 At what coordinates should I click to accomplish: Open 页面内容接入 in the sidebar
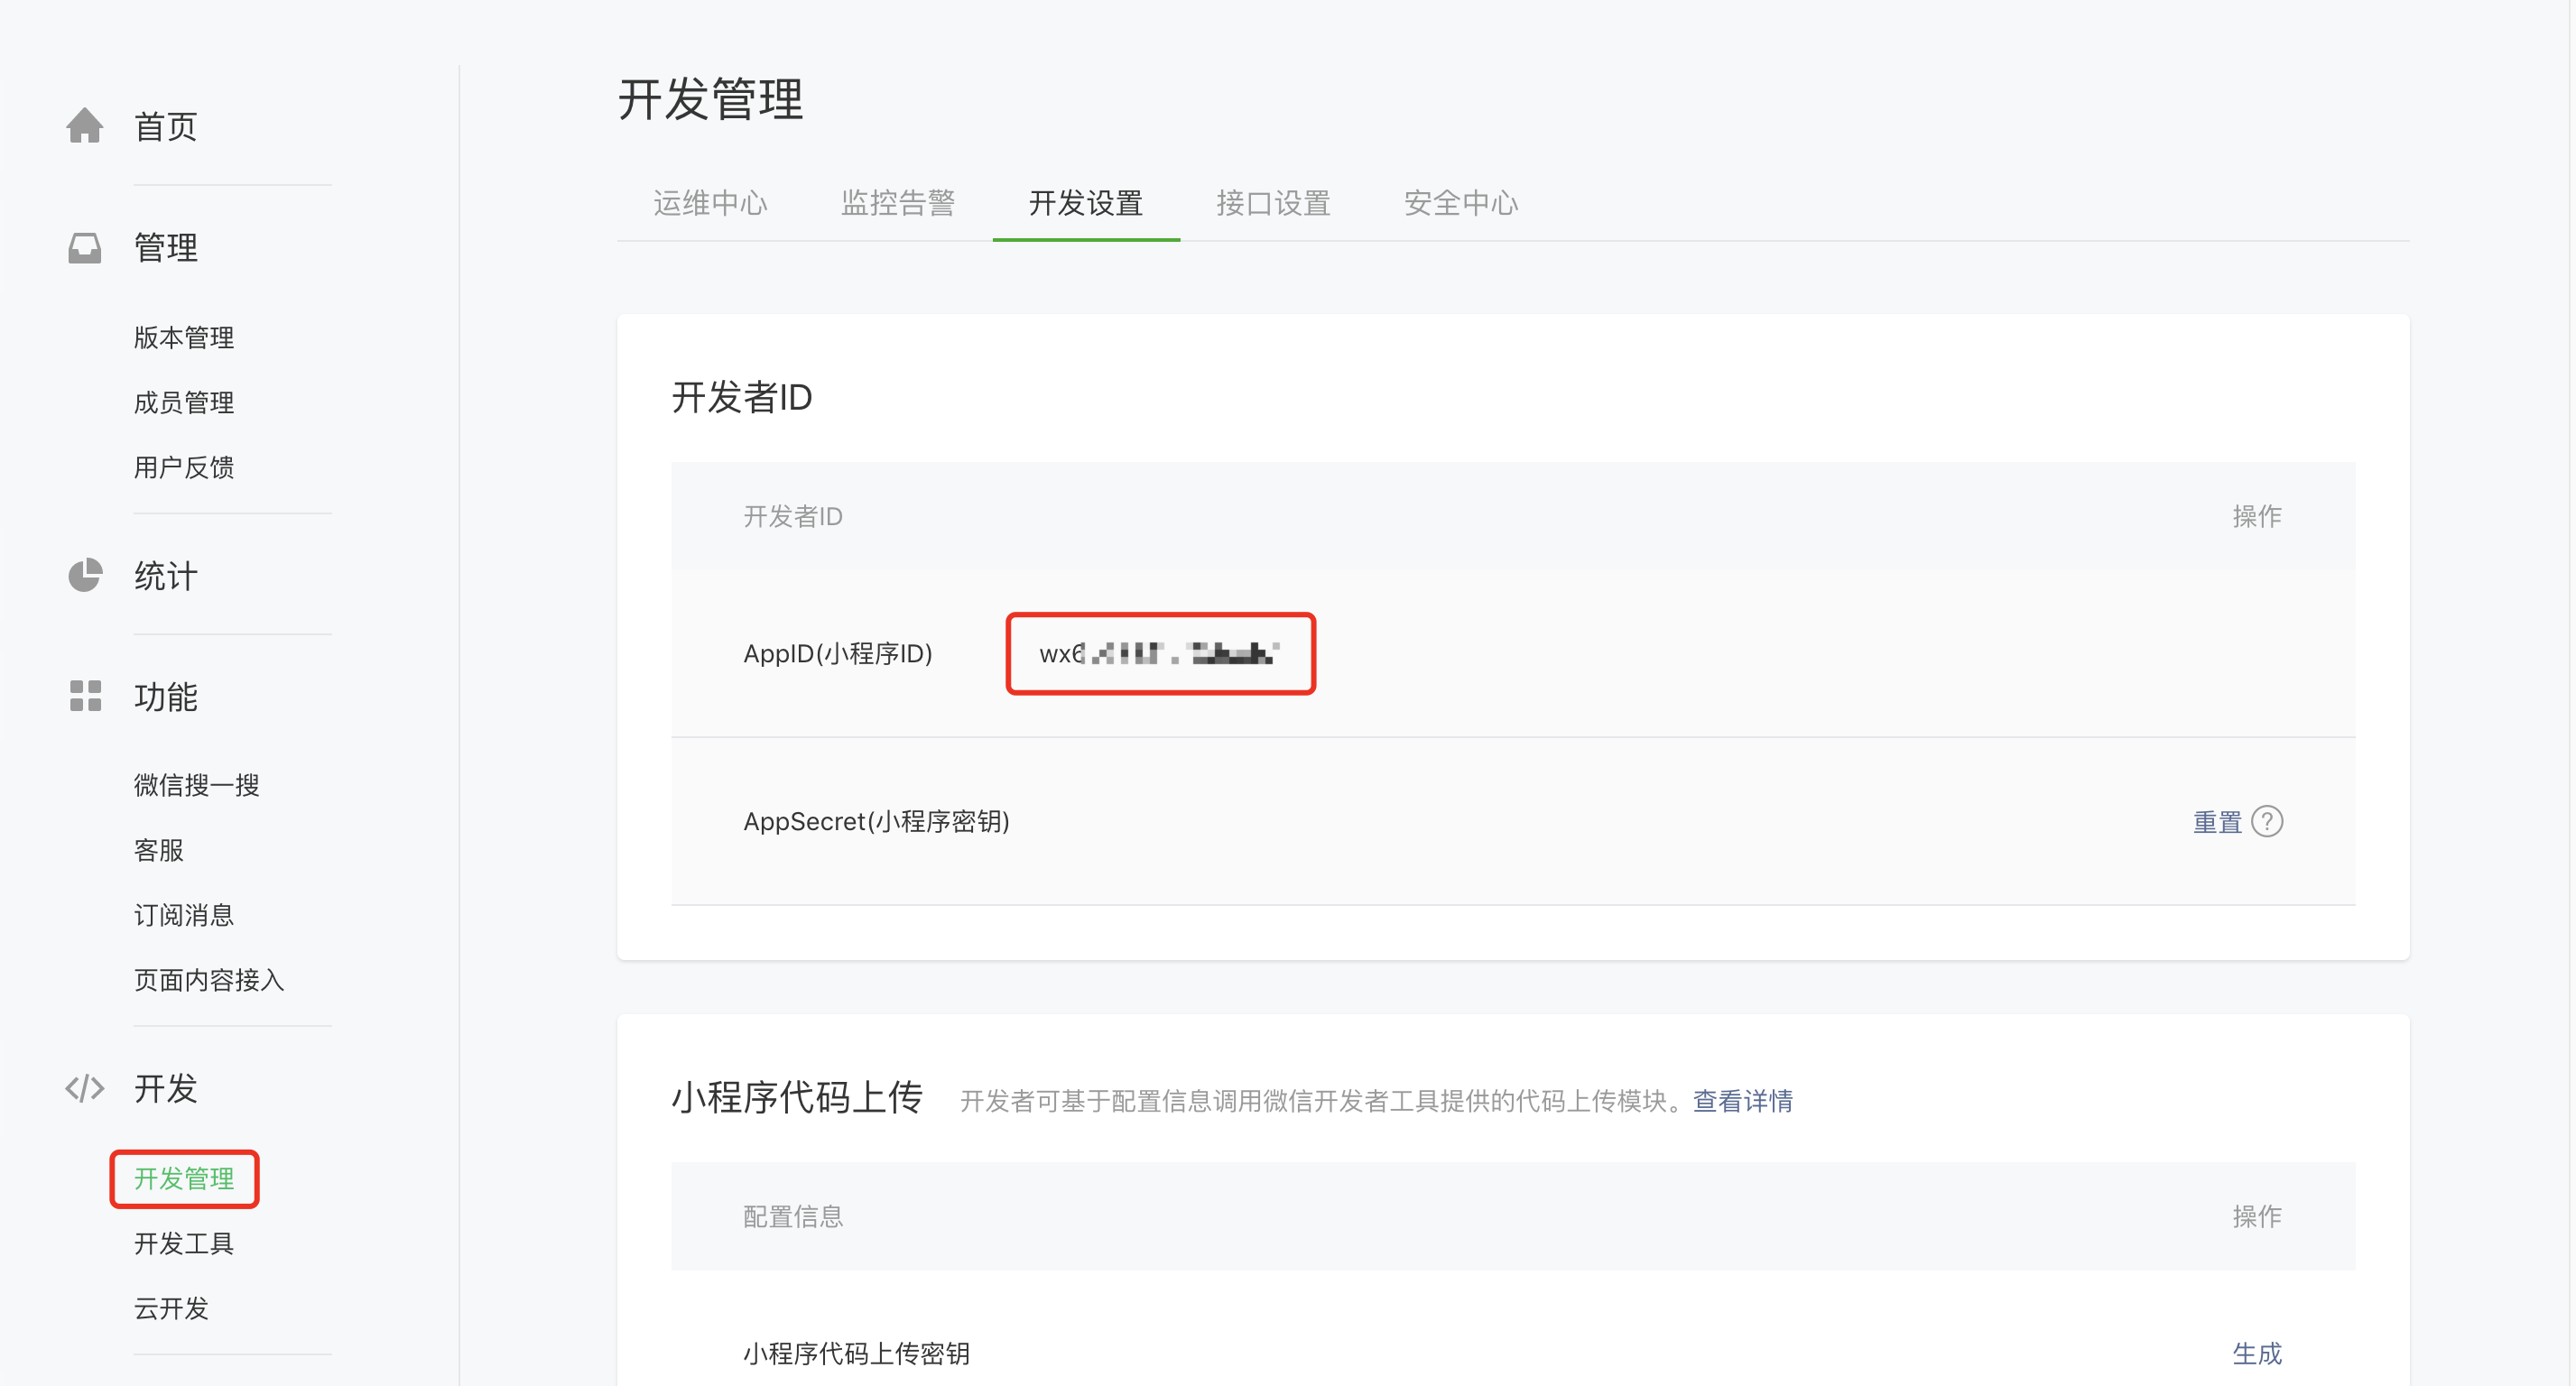coord(209,980)
